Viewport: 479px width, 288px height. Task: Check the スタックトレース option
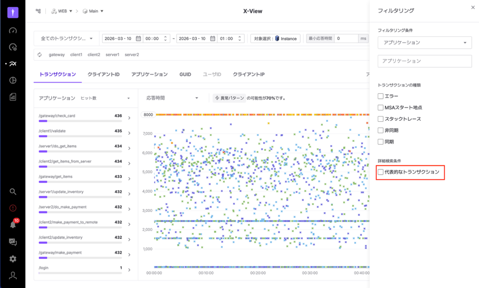tap(381, 119)
